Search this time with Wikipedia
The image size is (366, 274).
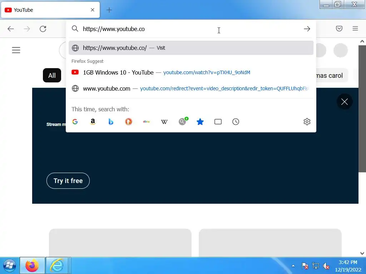click(164, 122)
